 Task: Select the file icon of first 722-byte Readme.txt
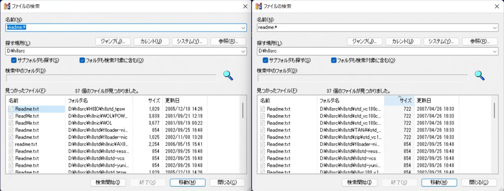[262, 109]
